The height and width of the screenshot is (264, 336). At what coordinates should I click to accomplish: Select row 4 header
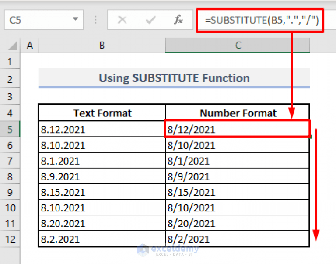10,113
